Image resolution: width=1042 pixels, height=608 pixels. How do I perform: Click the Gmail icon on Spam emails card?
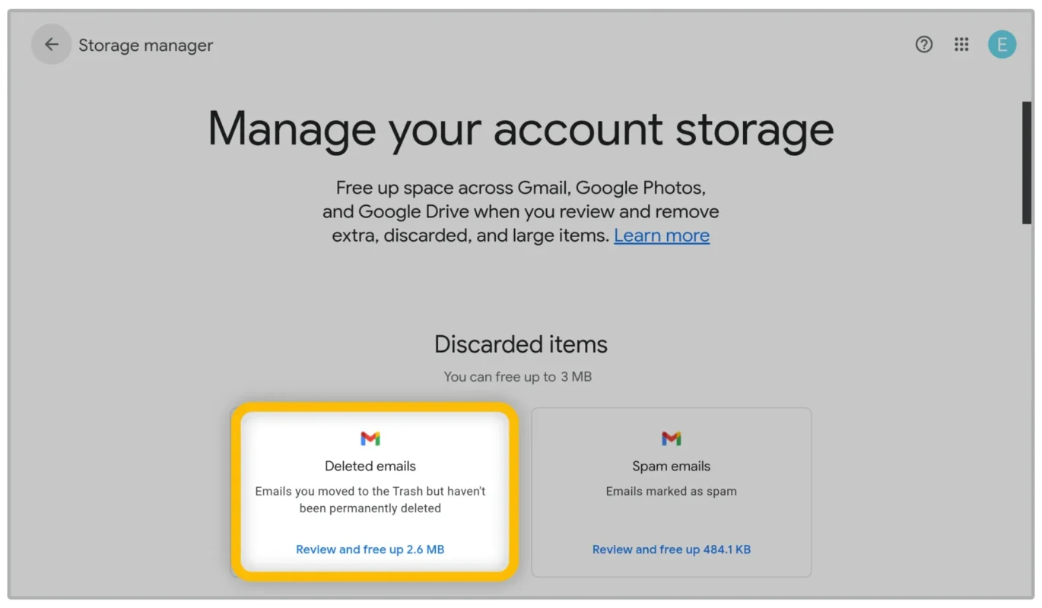point(670,438)
